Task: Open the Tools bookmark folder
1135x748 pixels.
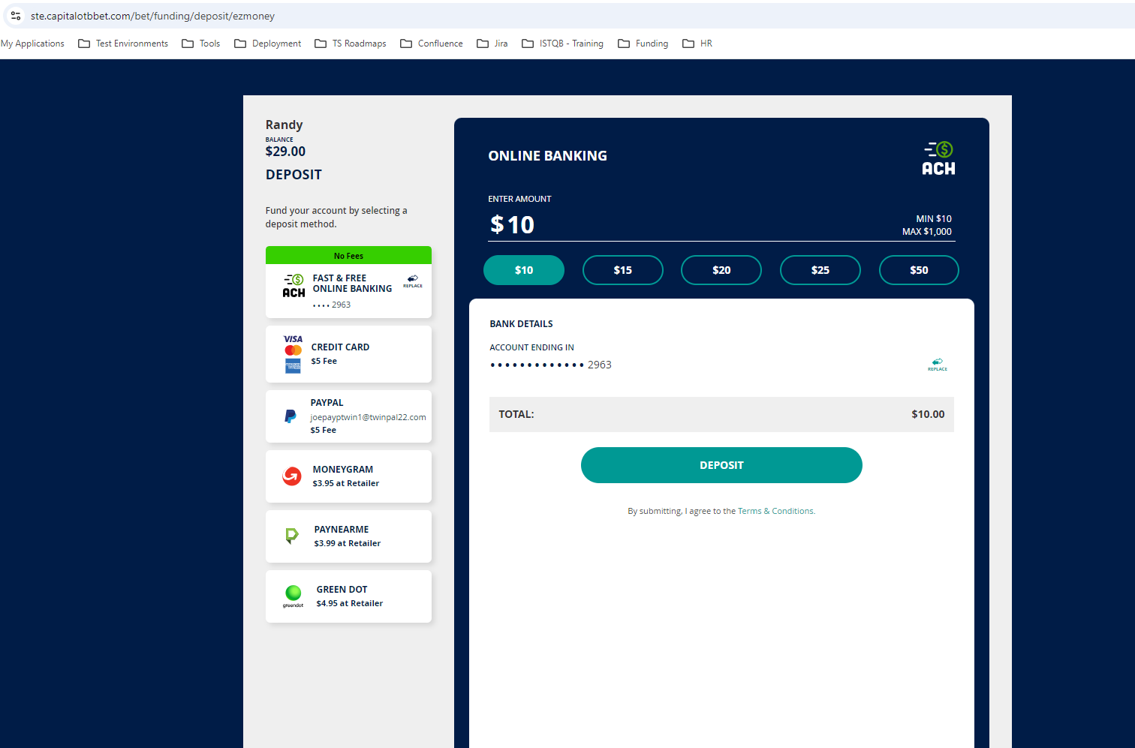Action: 201,44
